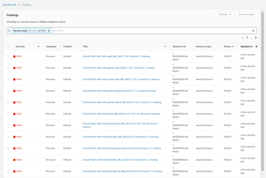Click the ellipsis in the pagination control
The height and width of the screenshot is (178, 266).
coord(251,38)
